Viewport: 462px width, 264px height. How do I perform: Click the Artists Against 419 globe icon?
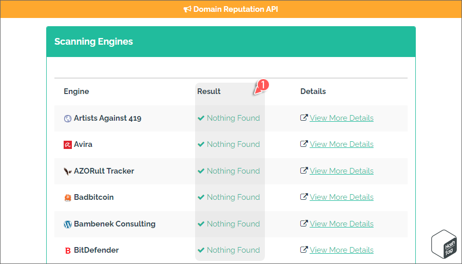pos(68,119)
